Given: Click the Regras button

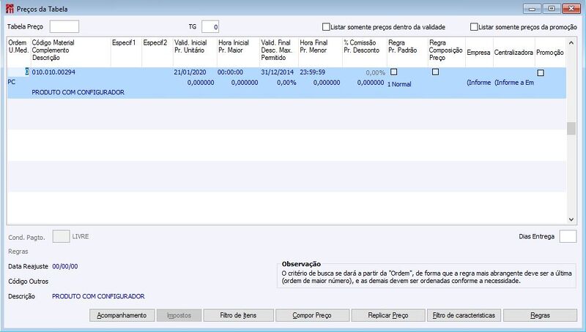Looking at the screenshot, I should pyautogui.click(x=540, y=315).
